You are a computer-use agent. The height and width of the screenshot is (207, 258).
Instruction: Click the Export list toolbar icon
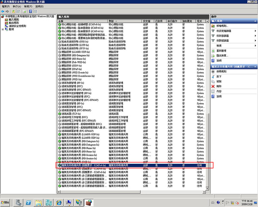(x=25, y=11)
